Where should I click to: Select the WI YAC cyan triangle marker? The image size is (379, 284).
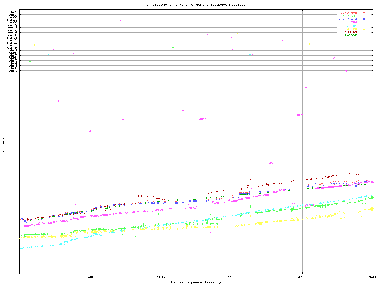coord(364,26)
